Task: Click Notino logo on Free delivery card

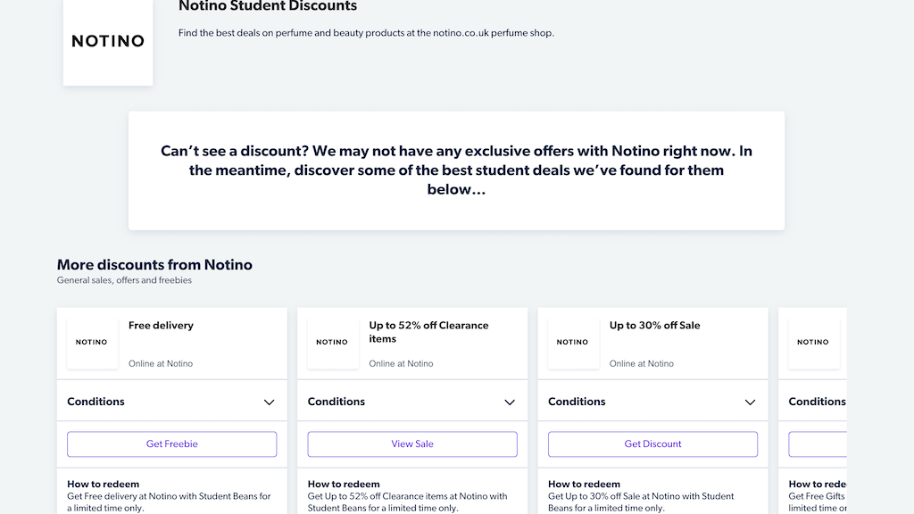Action: click(92, 343)
